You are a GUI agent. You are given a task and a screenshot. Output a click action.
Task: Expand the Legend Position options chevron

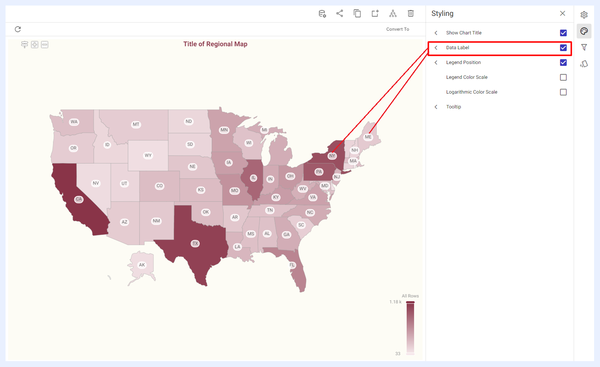tap(436, 63)
